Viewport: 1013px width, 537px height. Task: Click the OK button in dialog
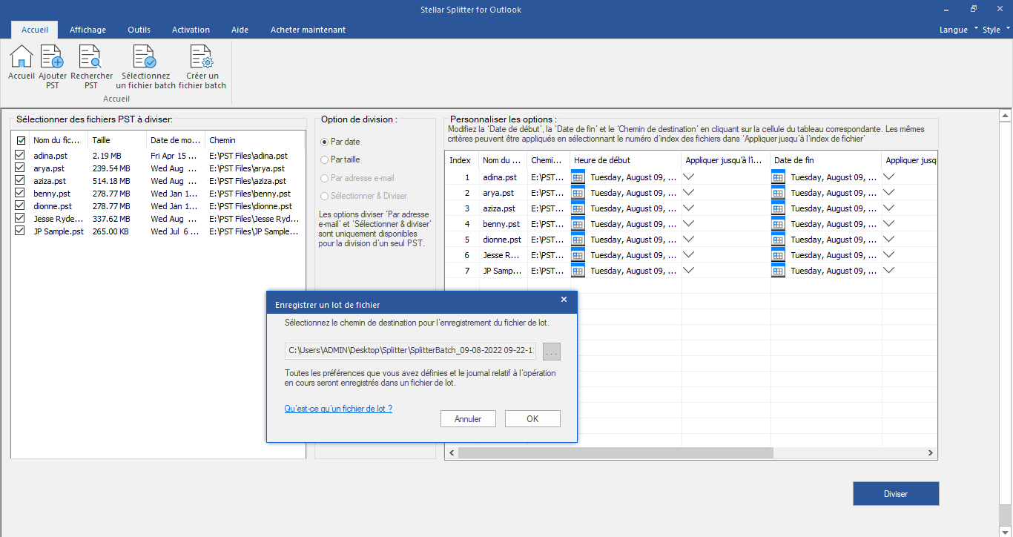(x=532, y=419)
